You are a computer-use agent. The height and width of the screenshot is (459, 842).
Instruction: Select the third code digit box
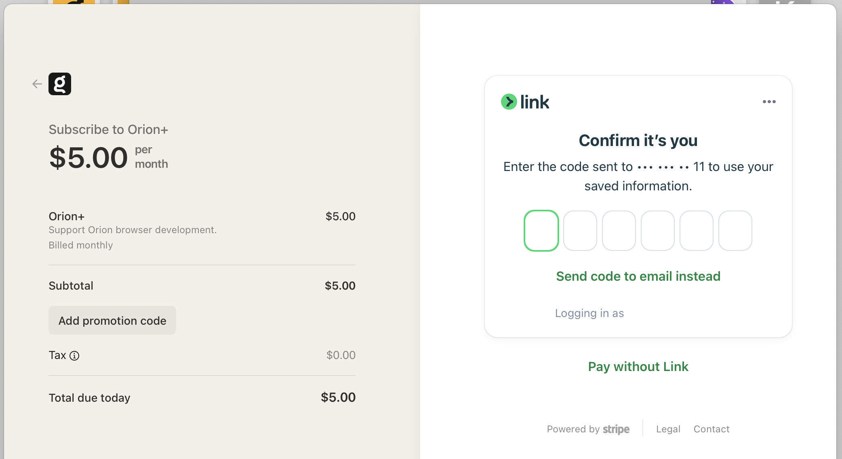(619, 231)
